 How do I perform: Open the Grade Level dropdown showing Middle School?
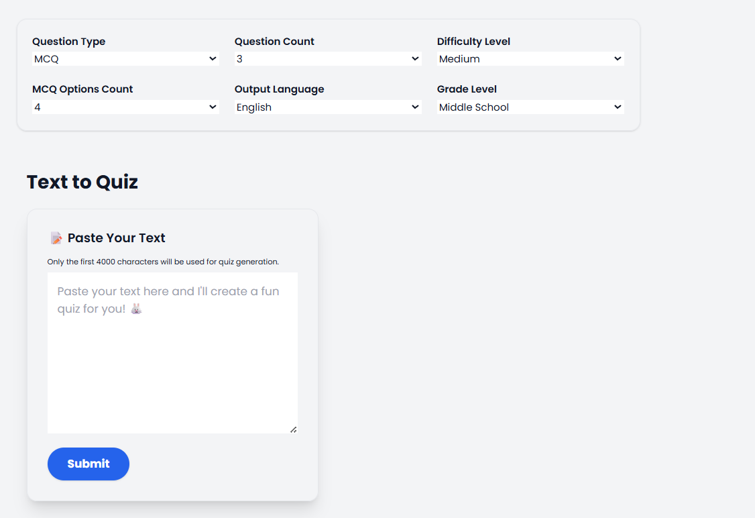[530, 107]
